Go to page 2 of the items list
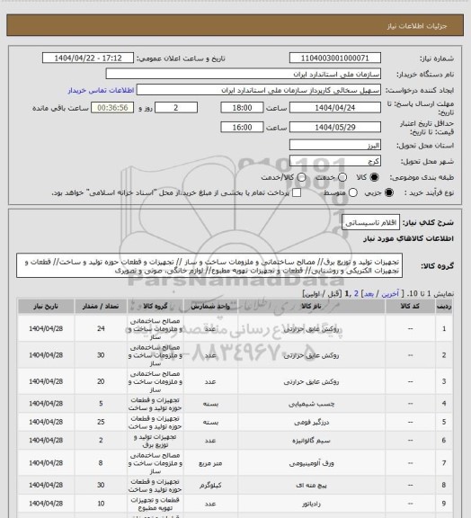The width and height of the screenshot is (471, 518). (x=356, y=293)
